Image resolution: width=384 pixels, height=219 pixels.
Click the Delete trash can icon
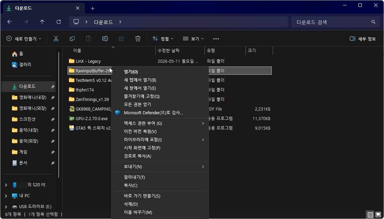[138, 39]
